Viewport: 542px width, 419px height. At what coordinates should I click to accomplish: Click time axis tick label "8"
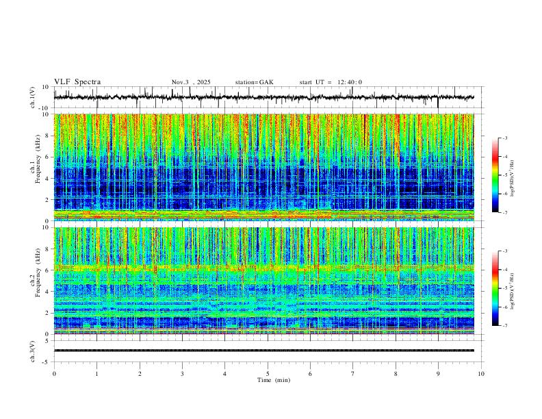click(396, 374)
